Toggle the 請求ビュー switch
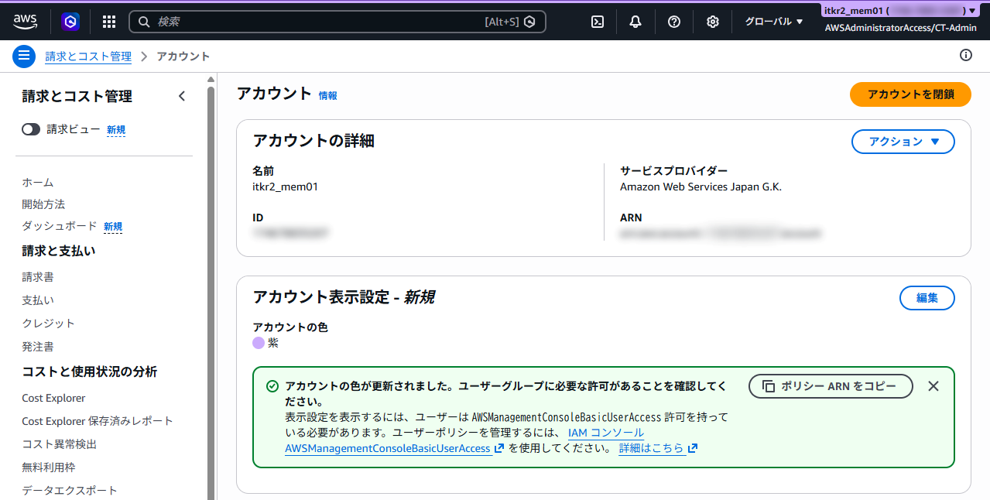 click(31, 130)
